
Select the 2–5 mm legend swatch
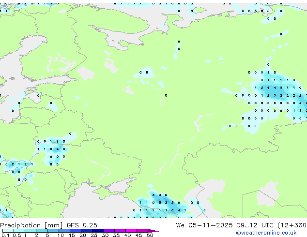pos(42,231)
